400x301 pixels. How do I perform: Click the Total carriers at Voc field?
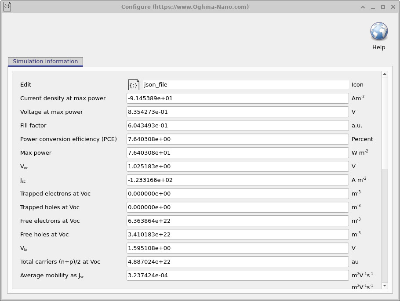[237, 261]
